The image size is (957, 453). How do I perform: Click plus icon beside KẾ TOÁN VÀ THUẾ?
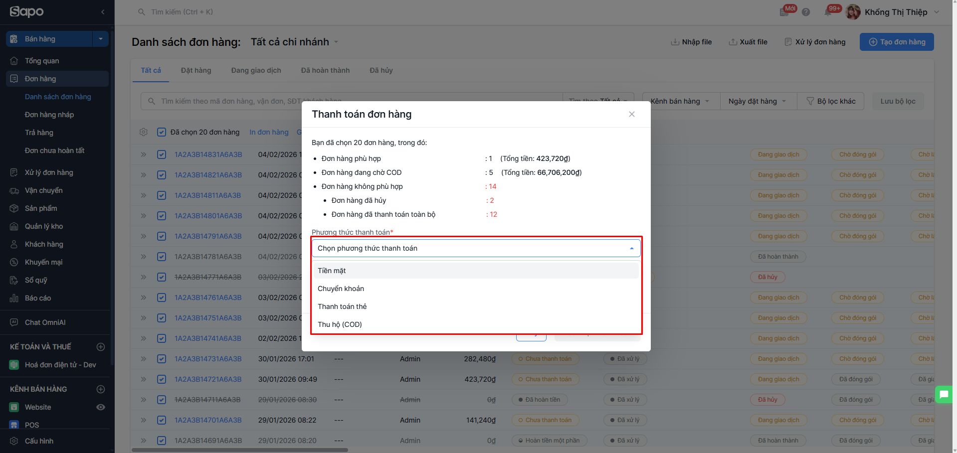point(101,347)
